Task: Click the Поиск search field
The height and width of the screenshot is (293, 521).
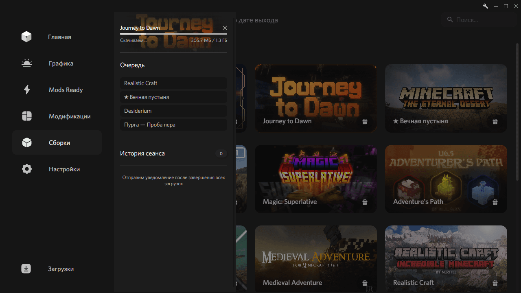Action: tap(479, 20)
